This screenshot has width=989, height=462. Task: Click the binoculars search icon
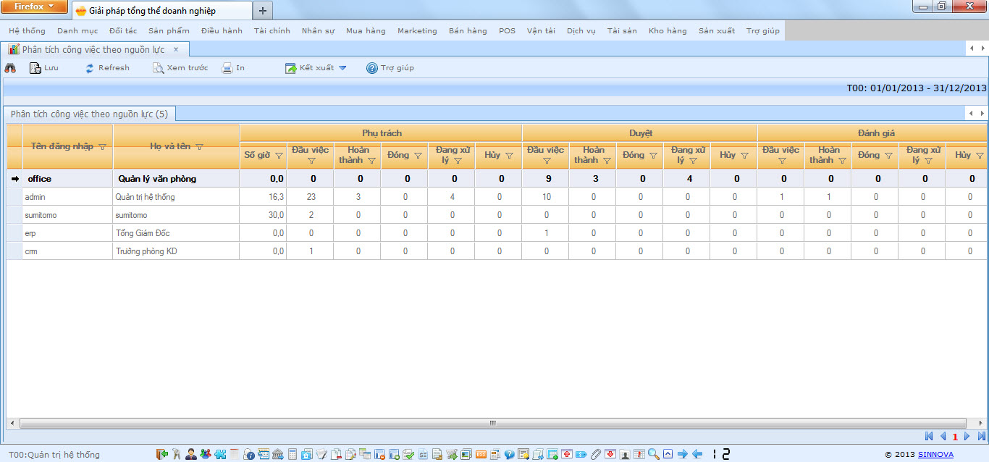coord(10,68)
